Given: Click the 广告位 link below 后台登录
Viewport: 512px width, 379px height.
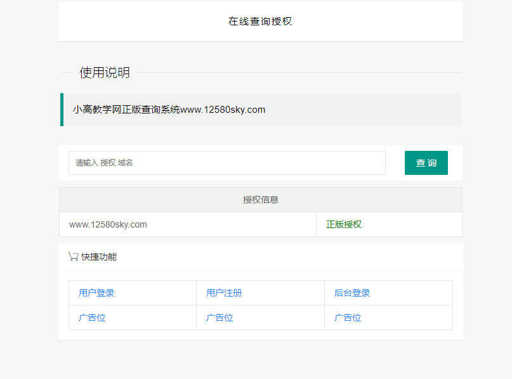Looking at the screenshot, I should tap(348, 318).
